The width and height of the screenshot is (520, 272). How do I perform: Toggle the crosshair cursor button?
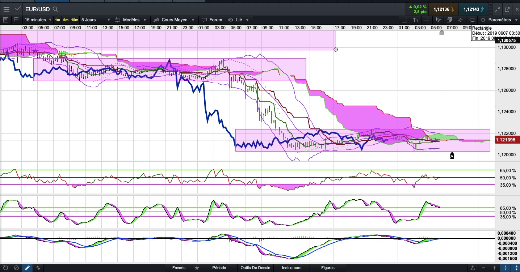click(x=506, y=268)
